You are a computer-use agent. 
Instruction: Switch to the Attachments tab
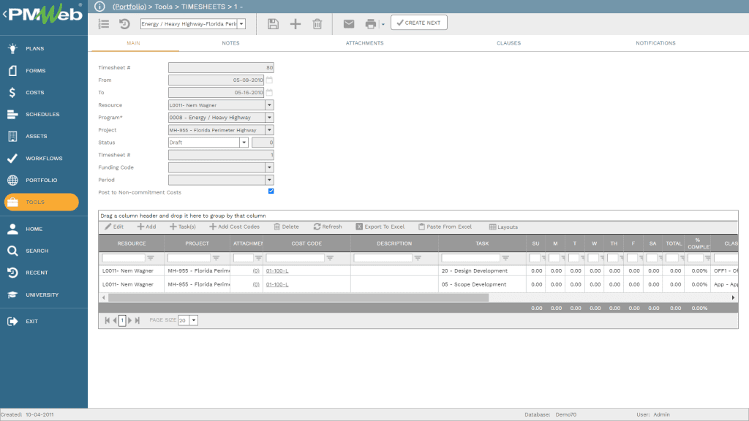(x=364, y=43)
